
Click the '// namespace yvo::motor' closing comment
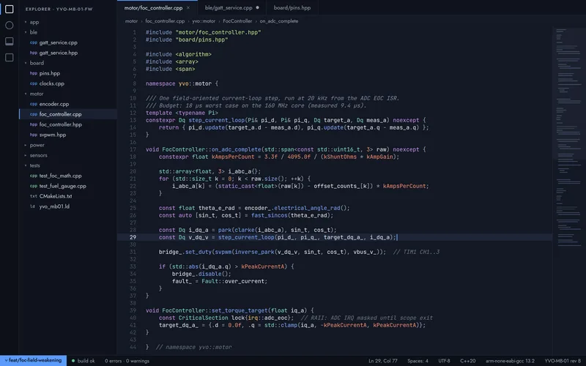(193, 347)
